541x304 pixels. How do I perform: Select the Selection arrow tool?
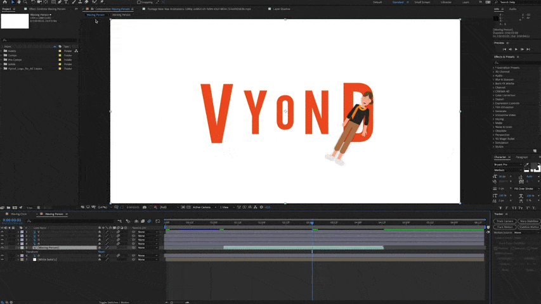13,2
